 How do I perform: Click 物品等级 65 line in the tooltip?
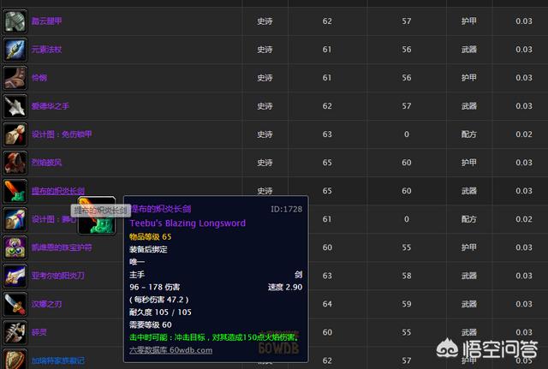click(x=151, y=236)
